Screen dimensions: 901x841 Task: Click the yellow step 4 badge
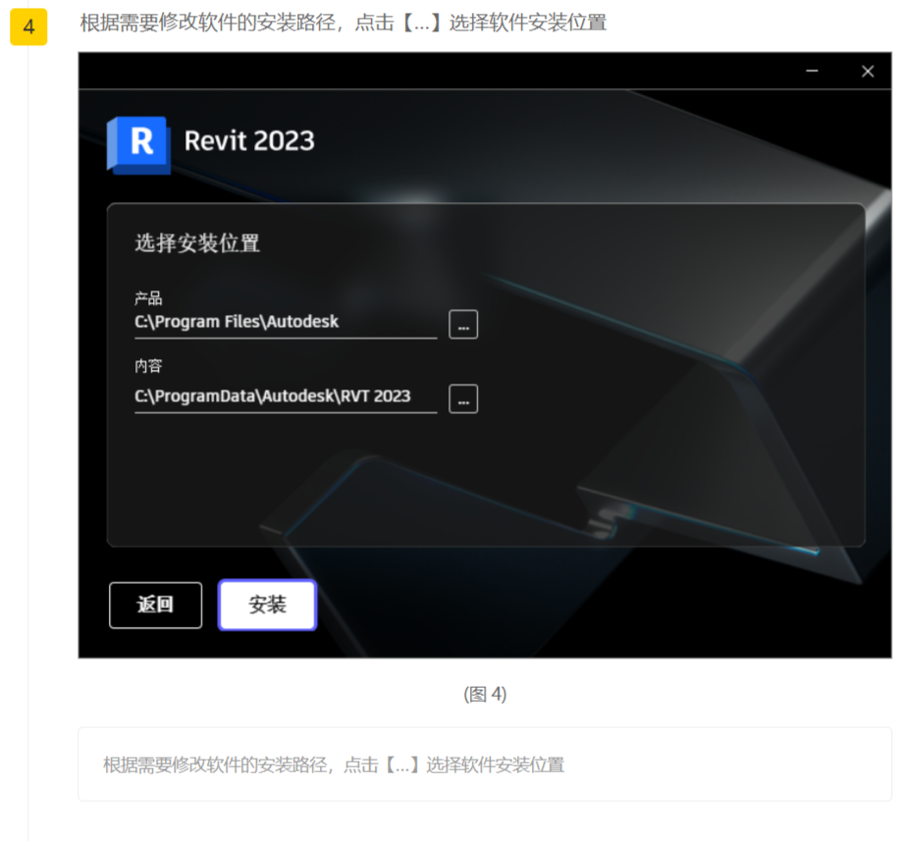[x=28, y=26]
